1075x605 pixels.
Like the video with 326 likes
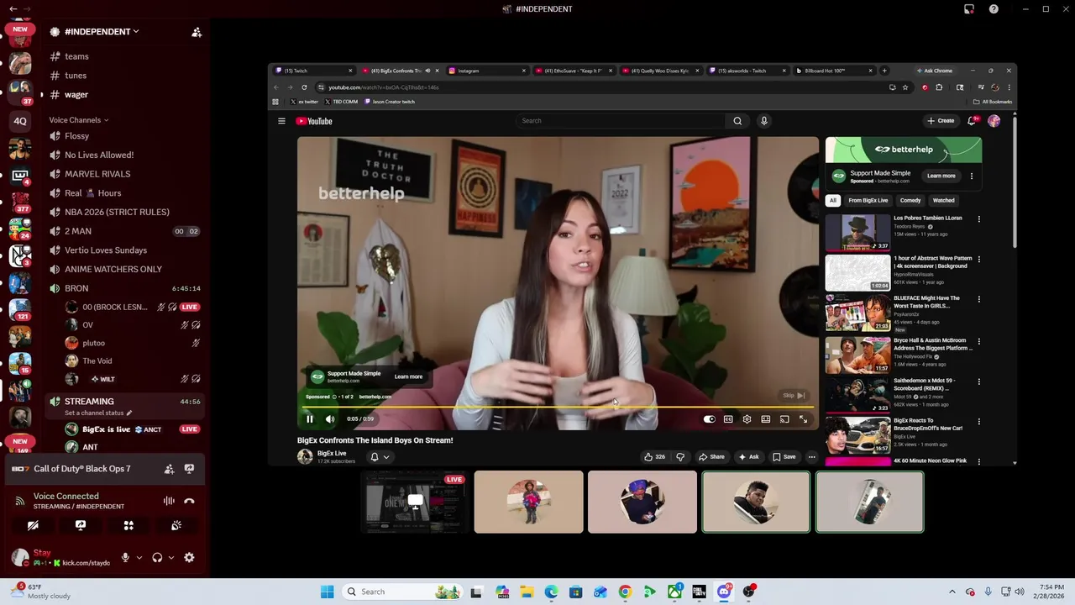654,457
